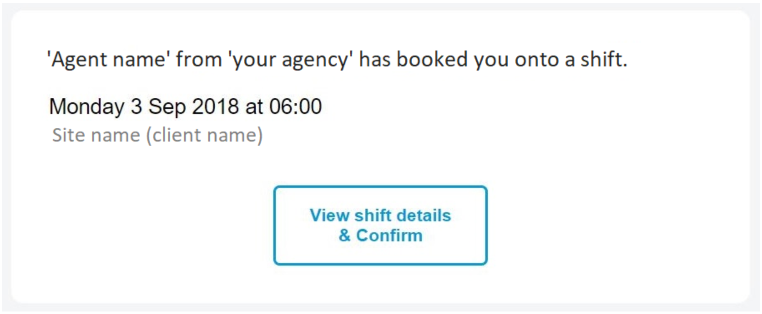Click the word 'at' before the shift time
This screenshot has width=762, height=314.
coord(254,106)
